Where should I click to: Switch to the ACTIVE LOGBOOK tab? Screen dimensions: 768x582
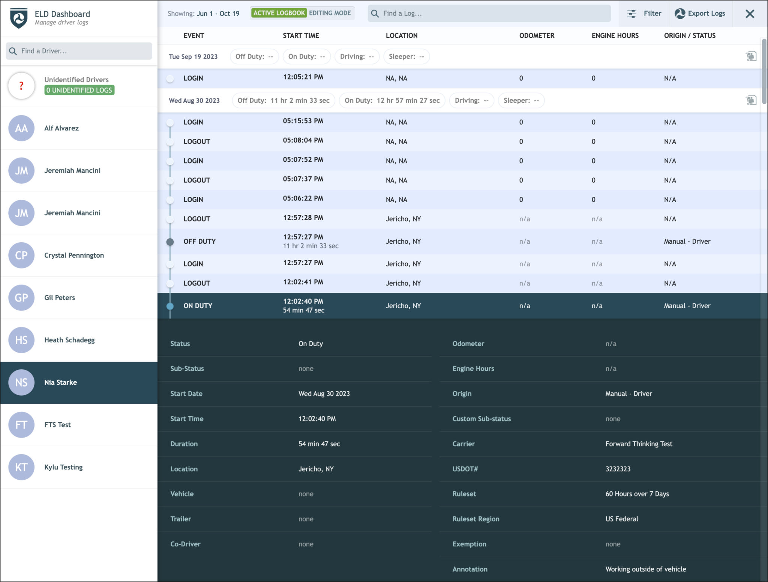point(279,13)
